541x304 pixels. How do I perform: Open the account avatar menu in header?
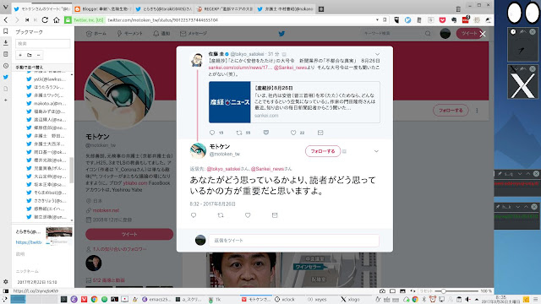pyautogui.click(x=445, y=34)
